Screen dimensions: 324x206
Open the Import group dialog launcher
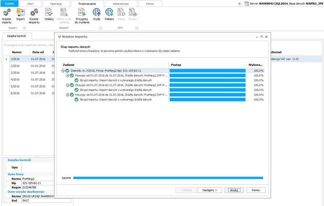(24, 28)
